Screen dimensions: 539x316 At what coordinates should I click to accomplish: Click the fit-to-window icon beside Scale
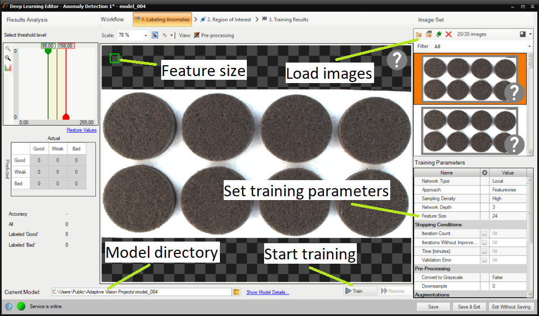tap(155, 35)
